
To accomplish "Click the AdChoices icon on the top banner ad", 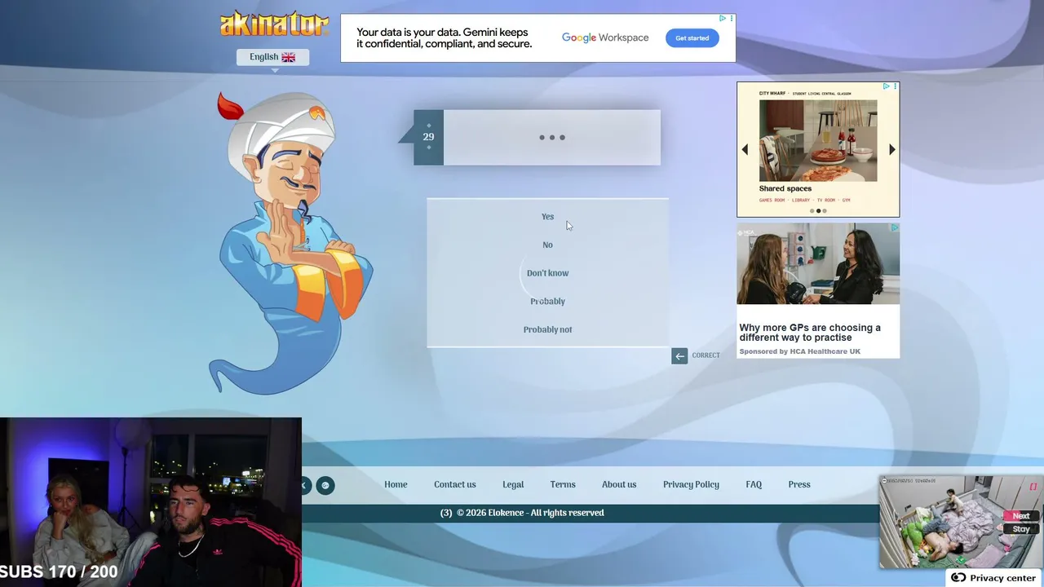I will [723, 19].
